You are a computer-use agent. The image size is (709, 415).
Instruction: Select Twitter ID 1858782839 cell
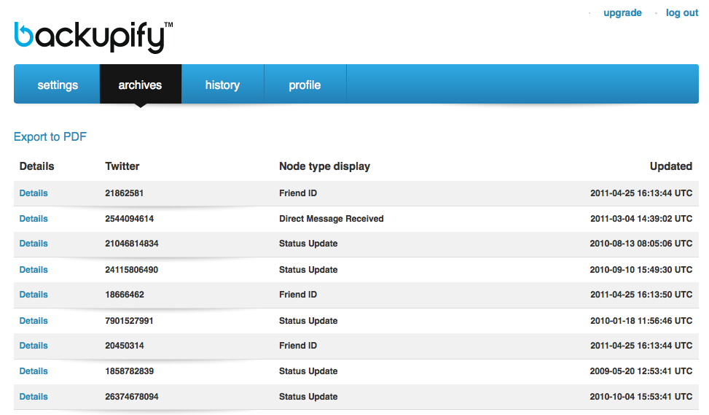(x=129, y=371)
